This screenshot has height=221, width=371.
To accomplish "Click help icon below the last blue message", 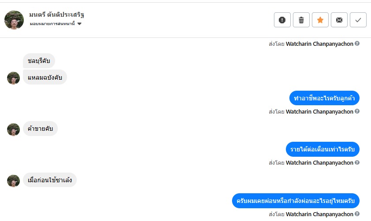I will 357,214.
